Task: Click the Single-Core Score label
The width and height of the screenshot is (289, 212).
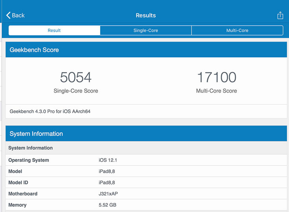Action: pos(76,91)
